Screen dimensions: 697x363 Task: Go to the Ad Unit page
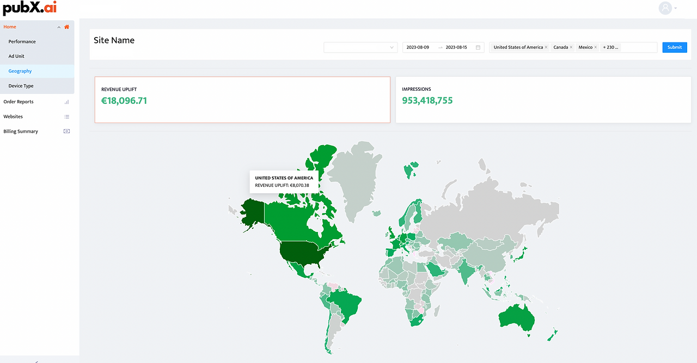(16, 56)
